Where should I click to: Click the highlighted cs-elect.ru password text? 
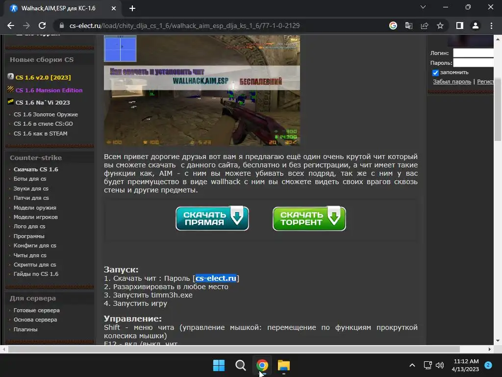pyautogui.click(x=216, y=278)
